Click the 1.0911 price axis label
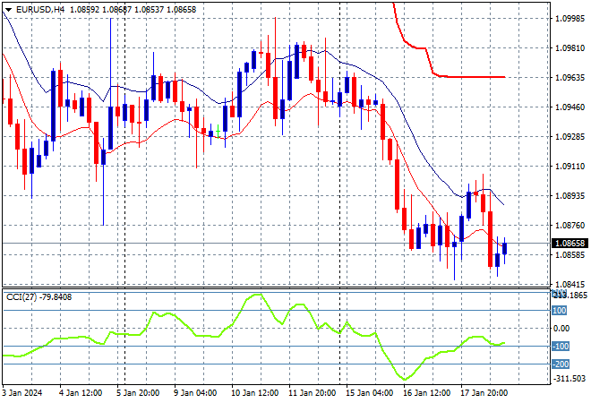591x403 pixels. (x=570, y=167)
